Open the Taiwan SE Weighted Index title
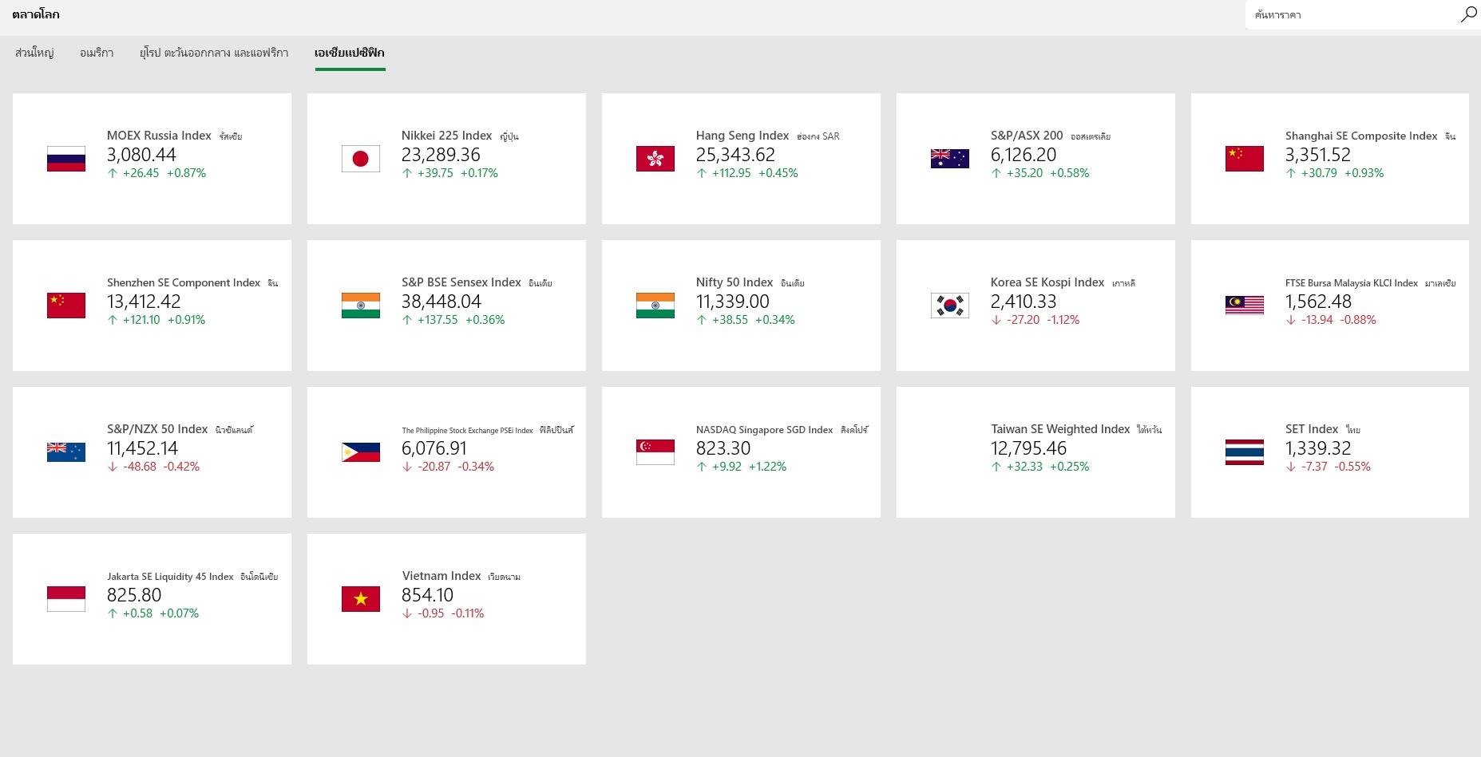 (x=1060, y=429)
